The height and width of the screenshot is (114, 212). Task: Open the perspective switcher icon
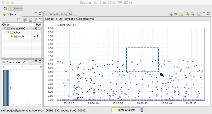coord(5,8)
